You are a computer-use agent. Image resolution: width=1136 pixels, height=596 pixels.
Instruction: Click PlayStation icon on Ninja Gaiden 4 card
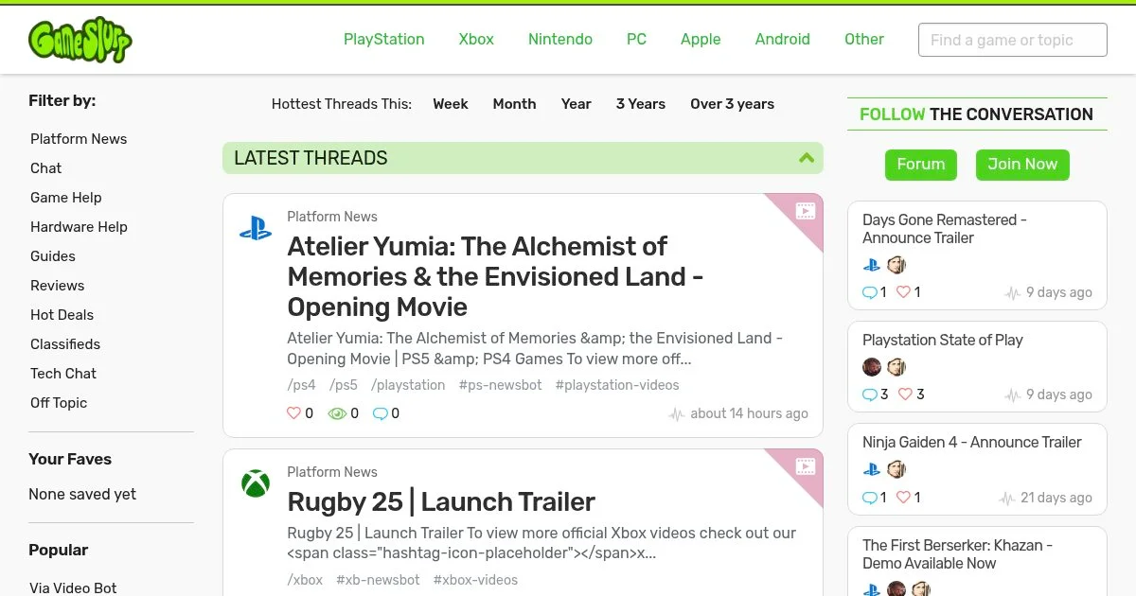click(x=872, y=470)
